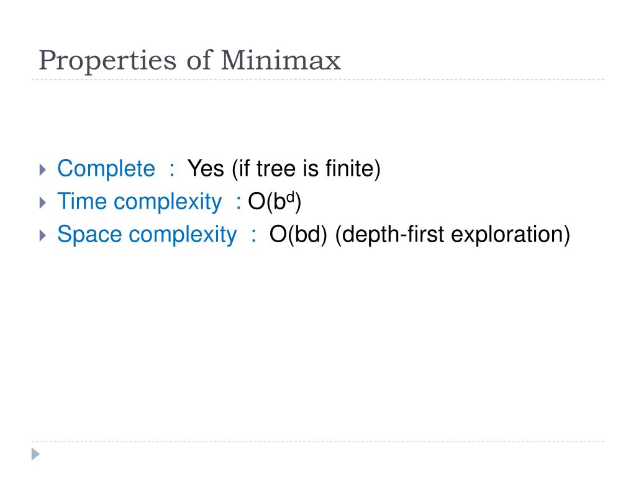Click the dotted divider line beneath the title
Viewport: 636px width, 477px height.
pos(318,79)
